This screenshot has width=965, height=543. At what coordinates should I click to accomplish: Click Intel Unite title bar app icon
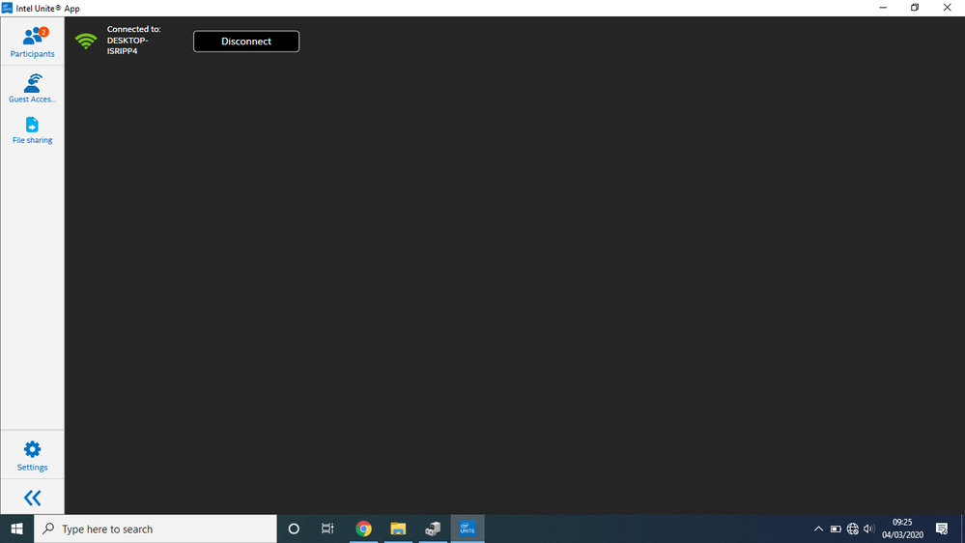(x=7, y=8)
